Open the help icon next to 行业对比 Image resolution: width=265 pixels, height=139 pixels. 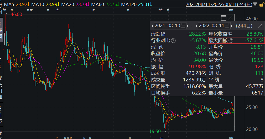[173, 41]
